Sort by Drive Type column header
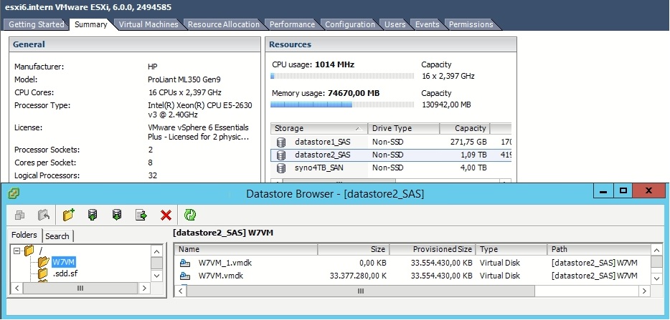This screenshot has width=670, height=320. tap(403, 128)
